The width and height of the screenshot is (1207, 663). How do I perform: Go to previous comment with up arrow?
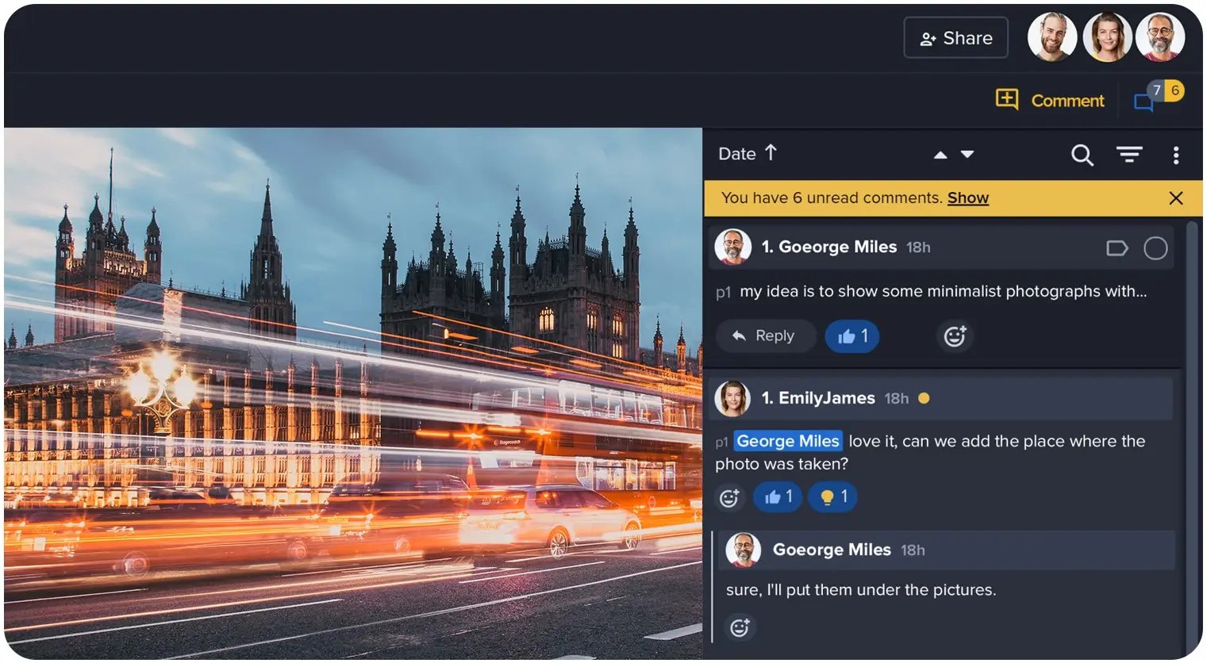pyautogui.click(x=940, y=155)
